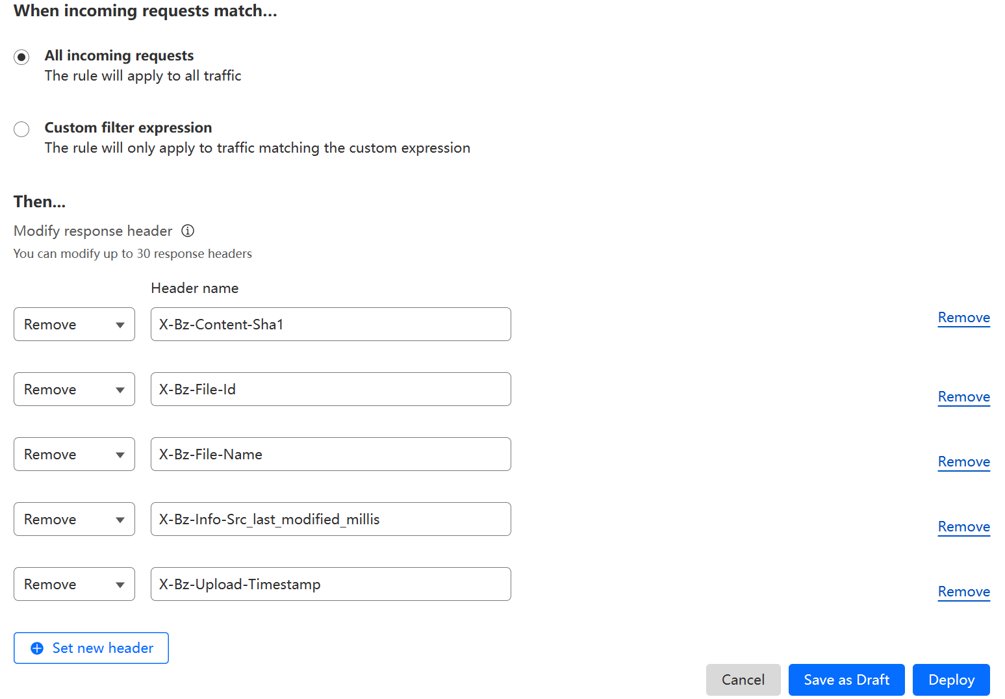This screenshot has height=699, width=1005.
Task: Click Remove link for X-Bz-File-Id row
Action: pos(963,397)
